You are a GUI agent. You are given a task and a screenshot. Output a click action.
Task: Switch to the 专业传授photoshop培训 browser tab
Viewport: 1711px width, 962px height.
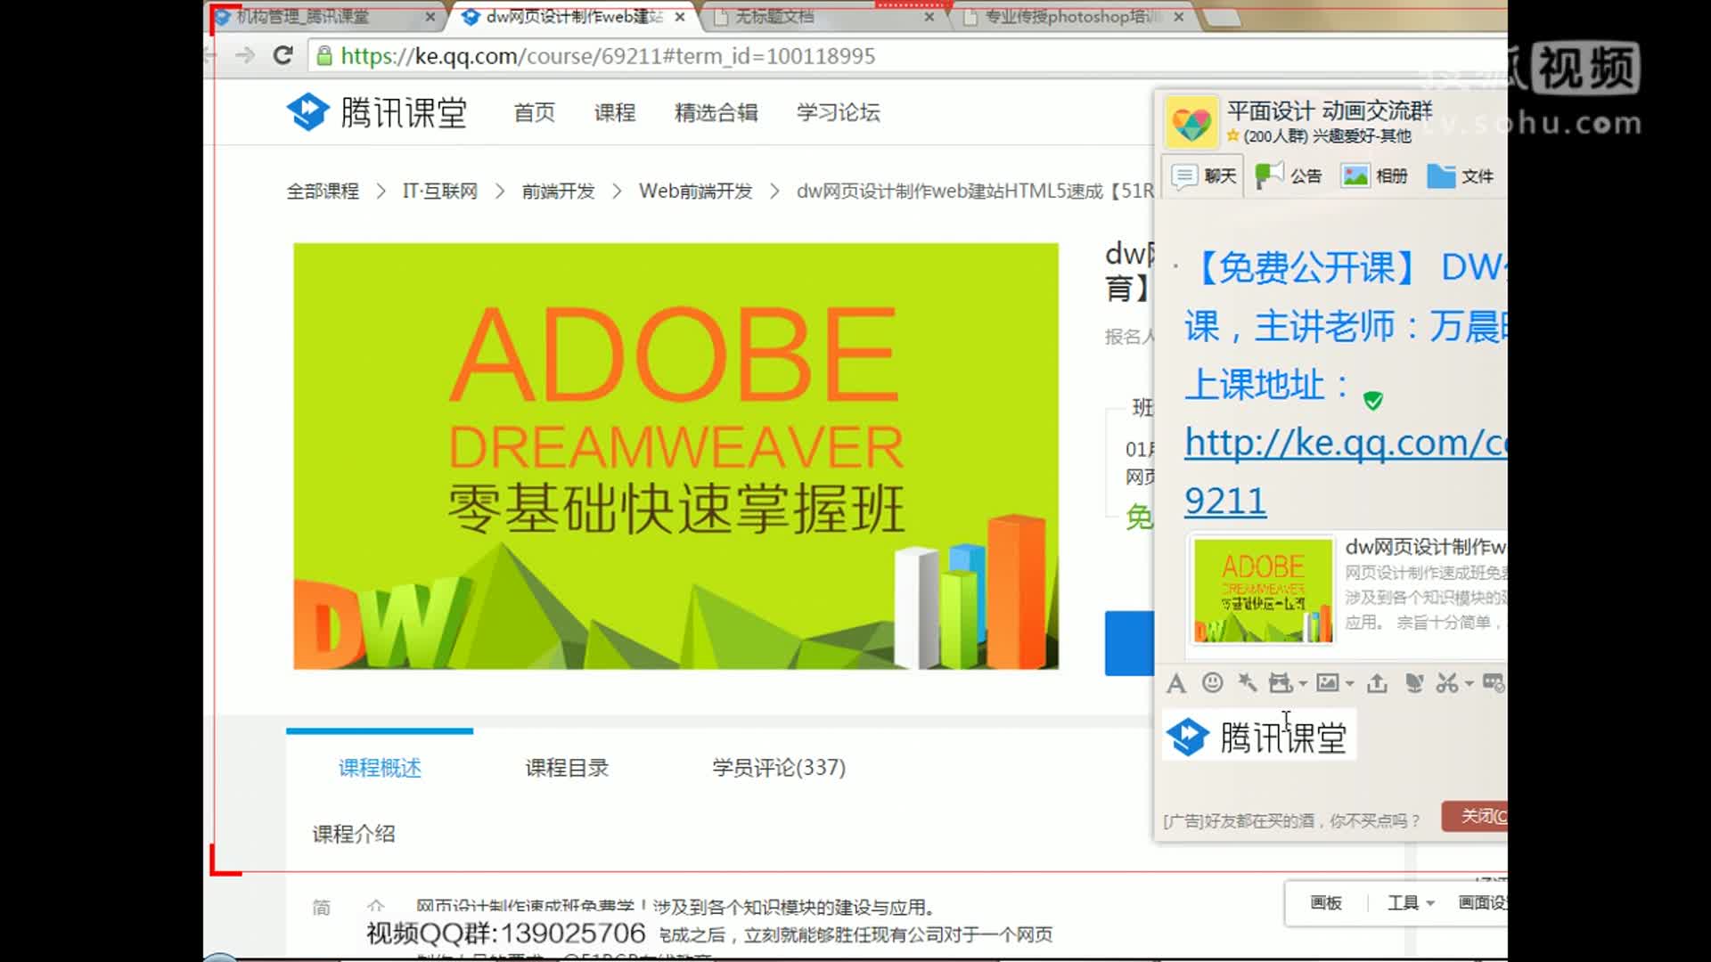[x=1073, y=16]
